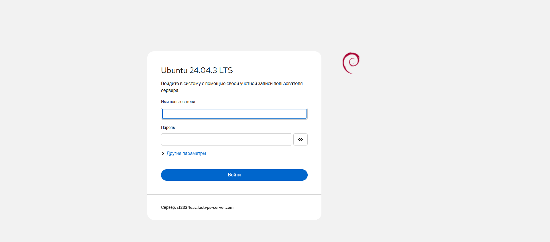Focus the Имя пользователя input field
550x242 pixels.
[234, 114]
